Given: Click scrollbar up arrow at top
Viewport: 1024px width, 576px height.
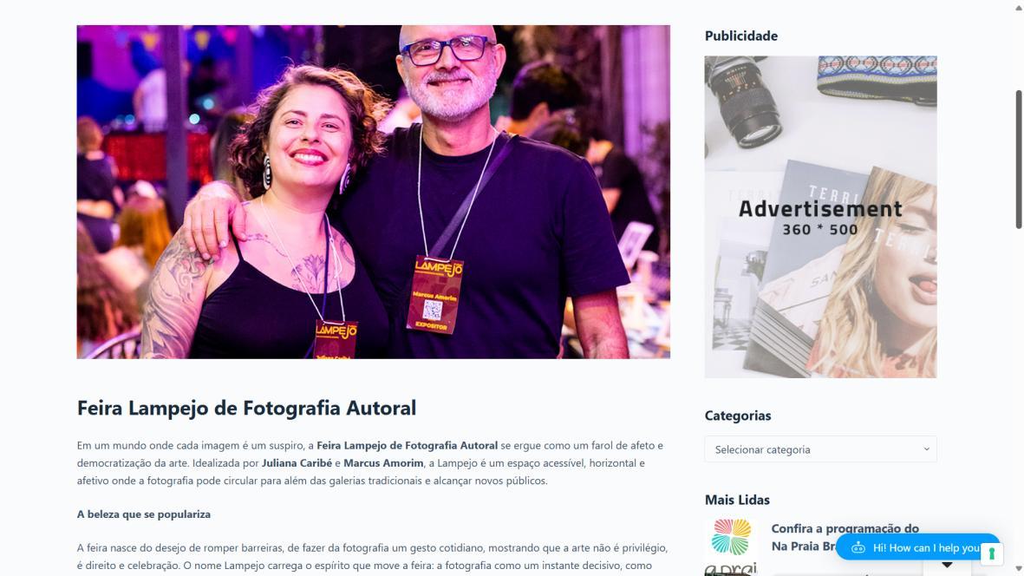Looking at the screenshot, I should 1018,6.
